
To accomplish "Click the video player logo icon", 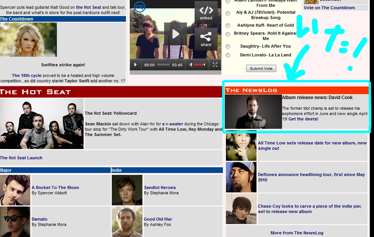I will (140, 7).
